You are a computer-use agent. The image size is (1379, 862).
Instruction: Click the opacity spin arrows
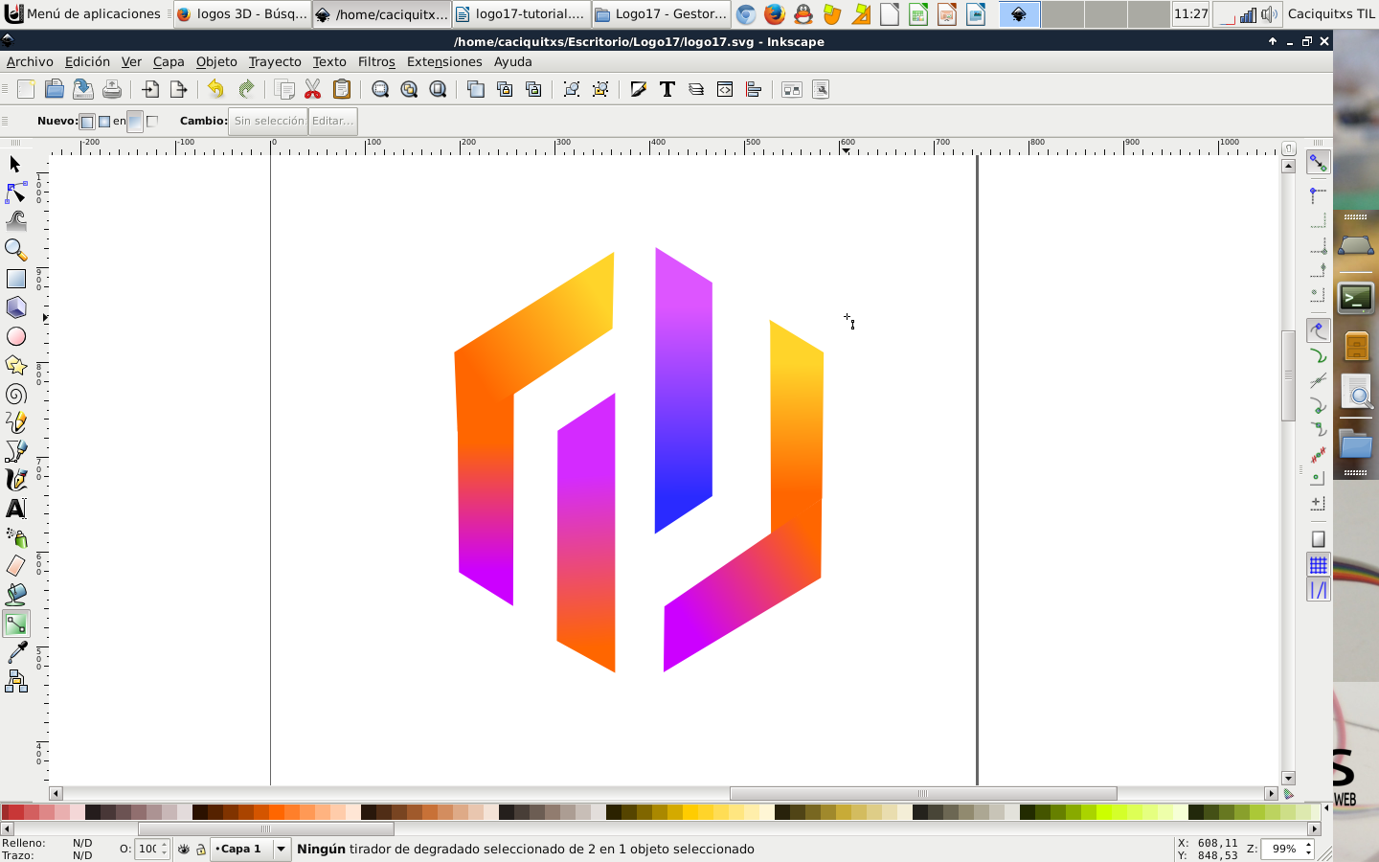(x=165, y=849)
